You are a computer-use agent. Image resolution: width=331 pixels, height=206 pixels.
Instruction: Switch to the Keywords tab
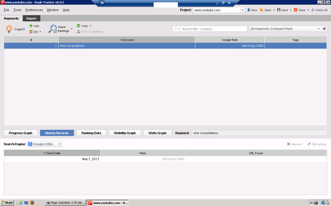click(x=11, y=18)
